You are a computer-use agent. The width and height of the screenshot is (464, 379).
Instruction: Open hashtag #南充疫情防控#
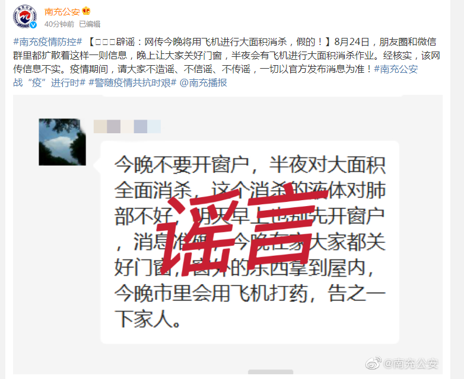tap(47, 41)
